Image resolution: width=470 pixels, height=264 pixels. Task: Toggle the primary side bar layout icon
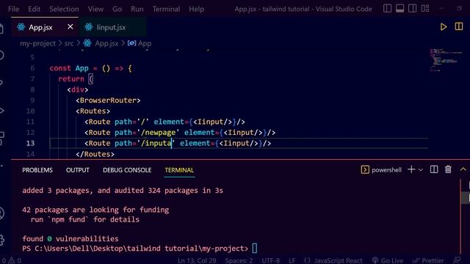pos(387,9)
